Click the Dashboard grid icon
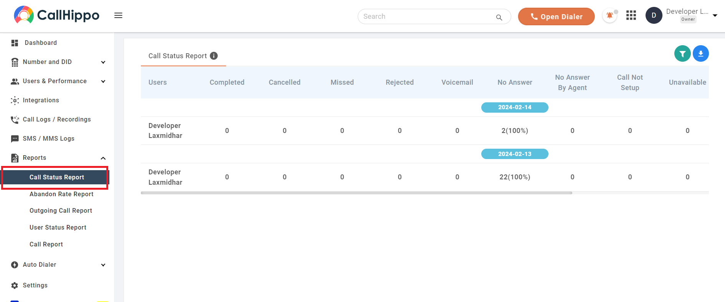The width and height of the screenshot is (725, 302). tap(15, 43)
